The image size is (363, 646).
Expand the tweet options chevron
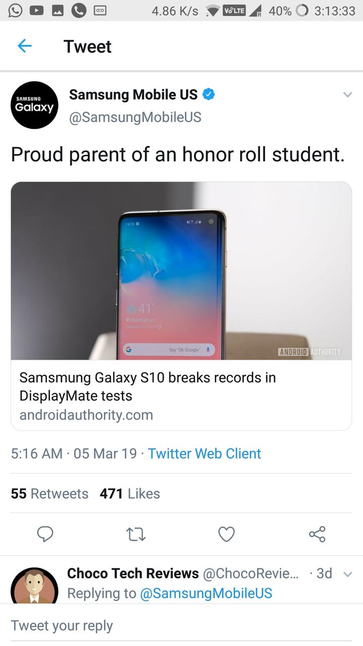pos(347,94)
